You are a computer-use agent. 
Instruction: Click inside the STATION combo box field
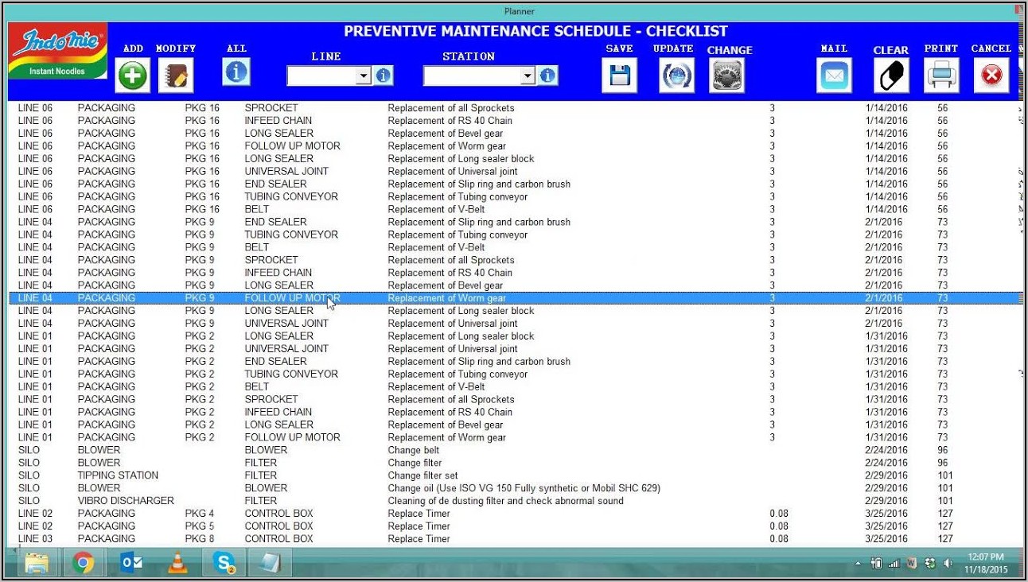click(x=471, y=76)
